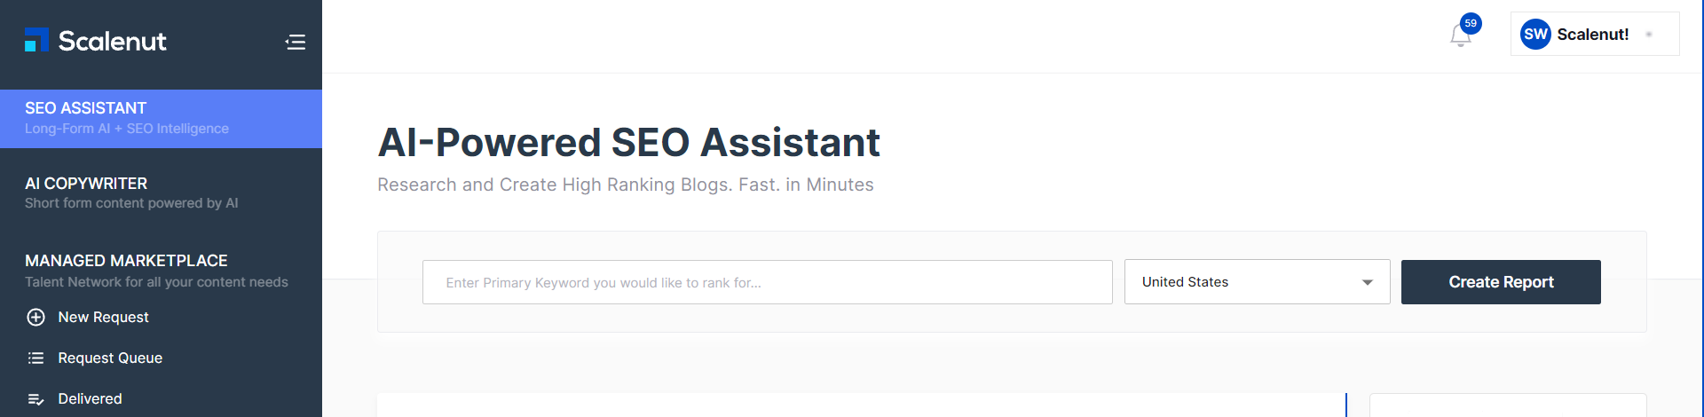Click the small caret beside Scalenut! account name
The image size is (1704, 417).
[x=1649, y=35]
